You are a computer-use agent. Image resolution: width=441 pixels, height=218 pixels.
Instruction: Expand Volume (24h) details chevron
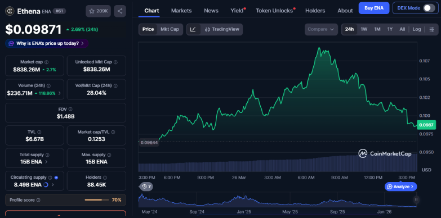(x=59, y=93)
